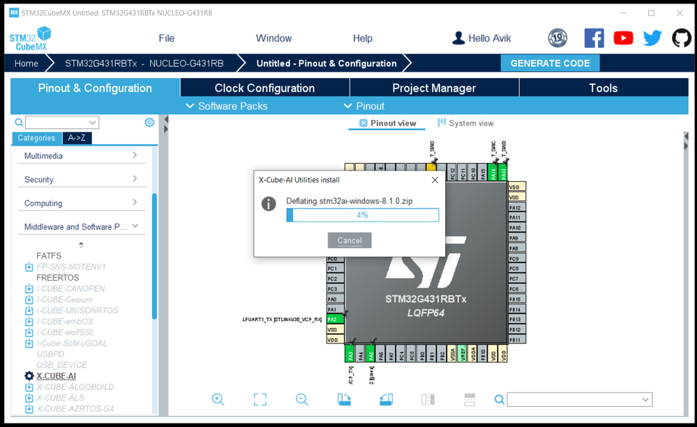Viewport: 697px width, 427px height.
Task: Select the Pinout view tab
Action: coord(387,123)
